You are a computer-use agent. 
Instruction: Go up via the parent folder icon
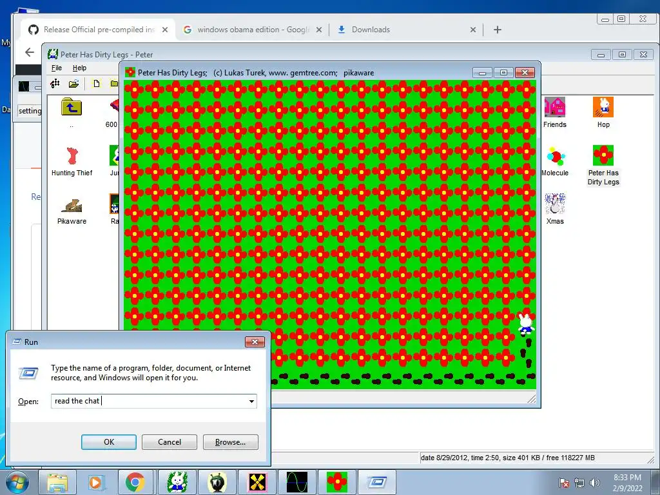[72, 108]
